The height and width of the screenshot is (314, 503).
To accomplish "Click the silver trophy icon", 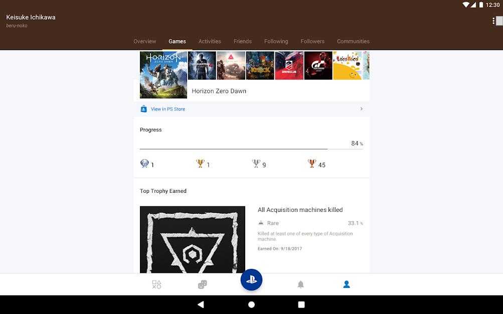I will (x=256, y=164).
